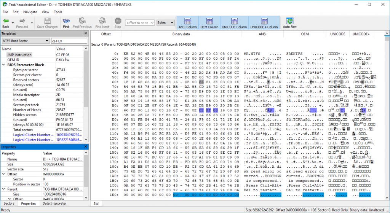Click the Forward navigation arrow
390x213 pixels.
pos(22,21)
